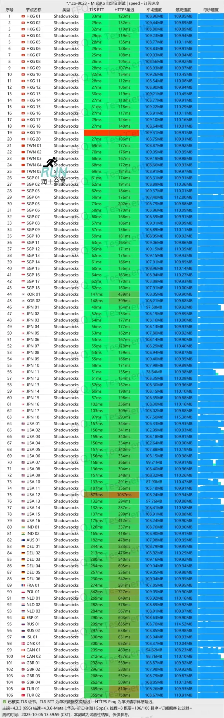Click the per-second speed bar for JPN 11
Viewport: 224px width, 718px height.
click(x=211, y=372)
